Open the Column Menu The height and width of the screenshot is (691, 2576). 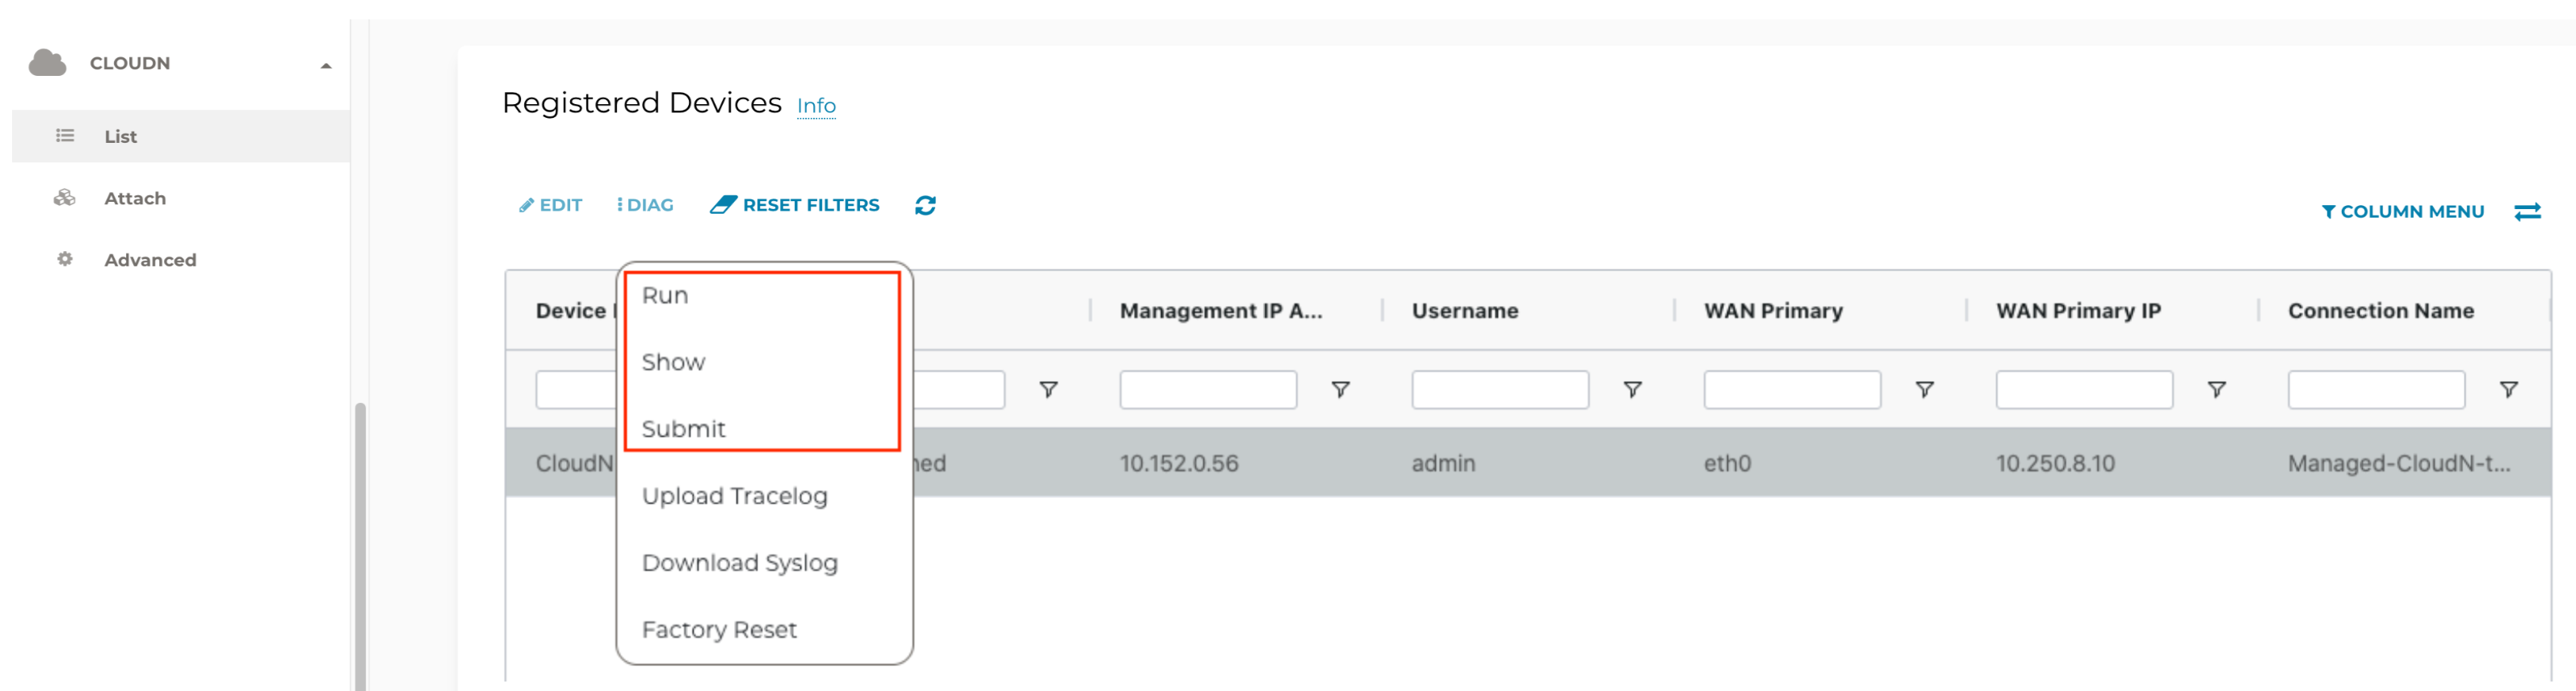tap(2402, 211)
